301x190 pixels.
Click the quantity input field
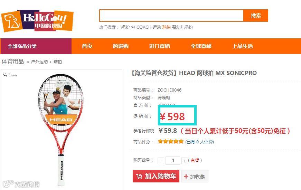tap(173, 161)
